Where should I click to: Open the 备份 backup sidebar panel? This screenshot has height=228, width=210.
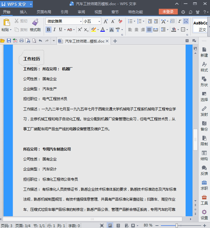pos(204,126)
